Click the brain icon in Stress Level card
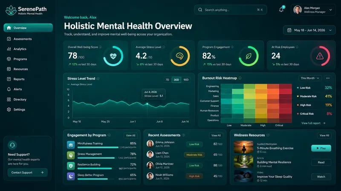 tap(180, 56)
